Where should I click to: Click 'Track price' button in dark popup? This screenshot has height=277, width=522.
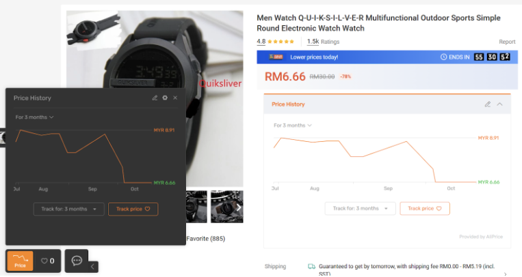[x=133, y=209]
